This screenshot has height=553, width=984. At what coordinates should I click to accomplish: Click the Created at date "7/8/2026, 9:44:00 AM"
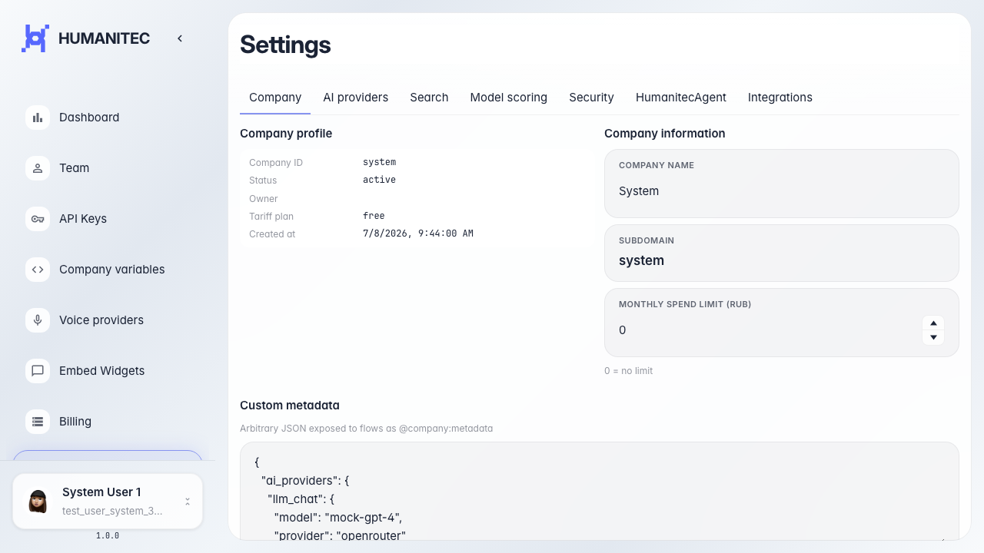coord(418,233)
